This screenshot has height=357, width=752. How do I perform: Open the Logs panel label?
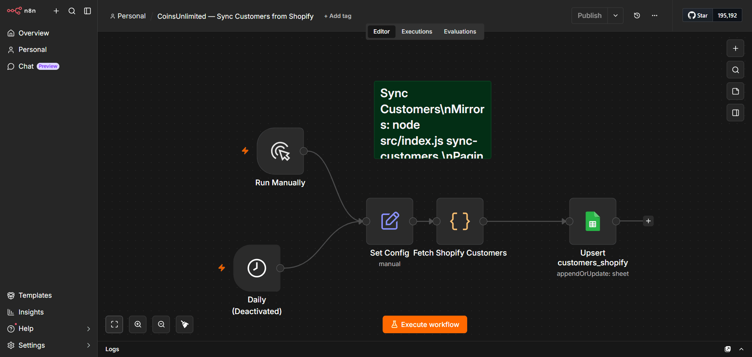pos(112,349)
